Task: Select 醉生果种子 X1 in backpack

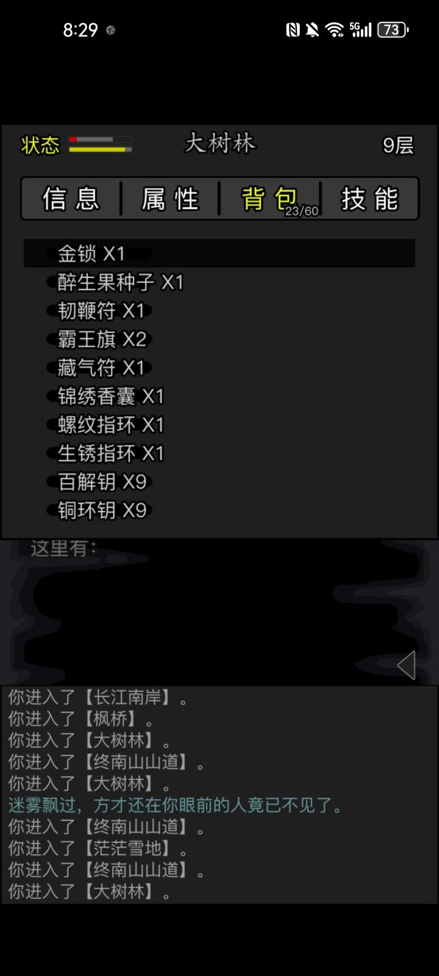Action: (x=220, y=282)
